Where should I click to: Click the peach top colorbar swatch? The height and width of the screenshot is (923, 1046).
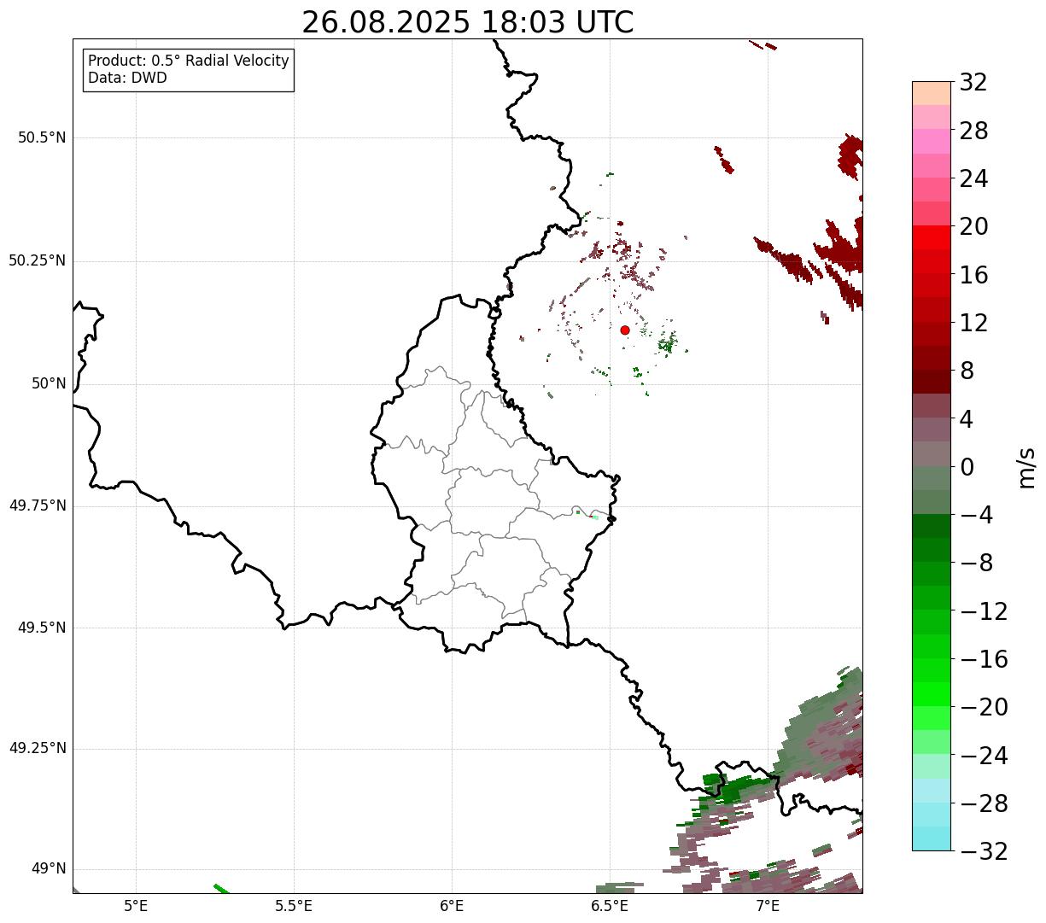(x=932, y=94)
